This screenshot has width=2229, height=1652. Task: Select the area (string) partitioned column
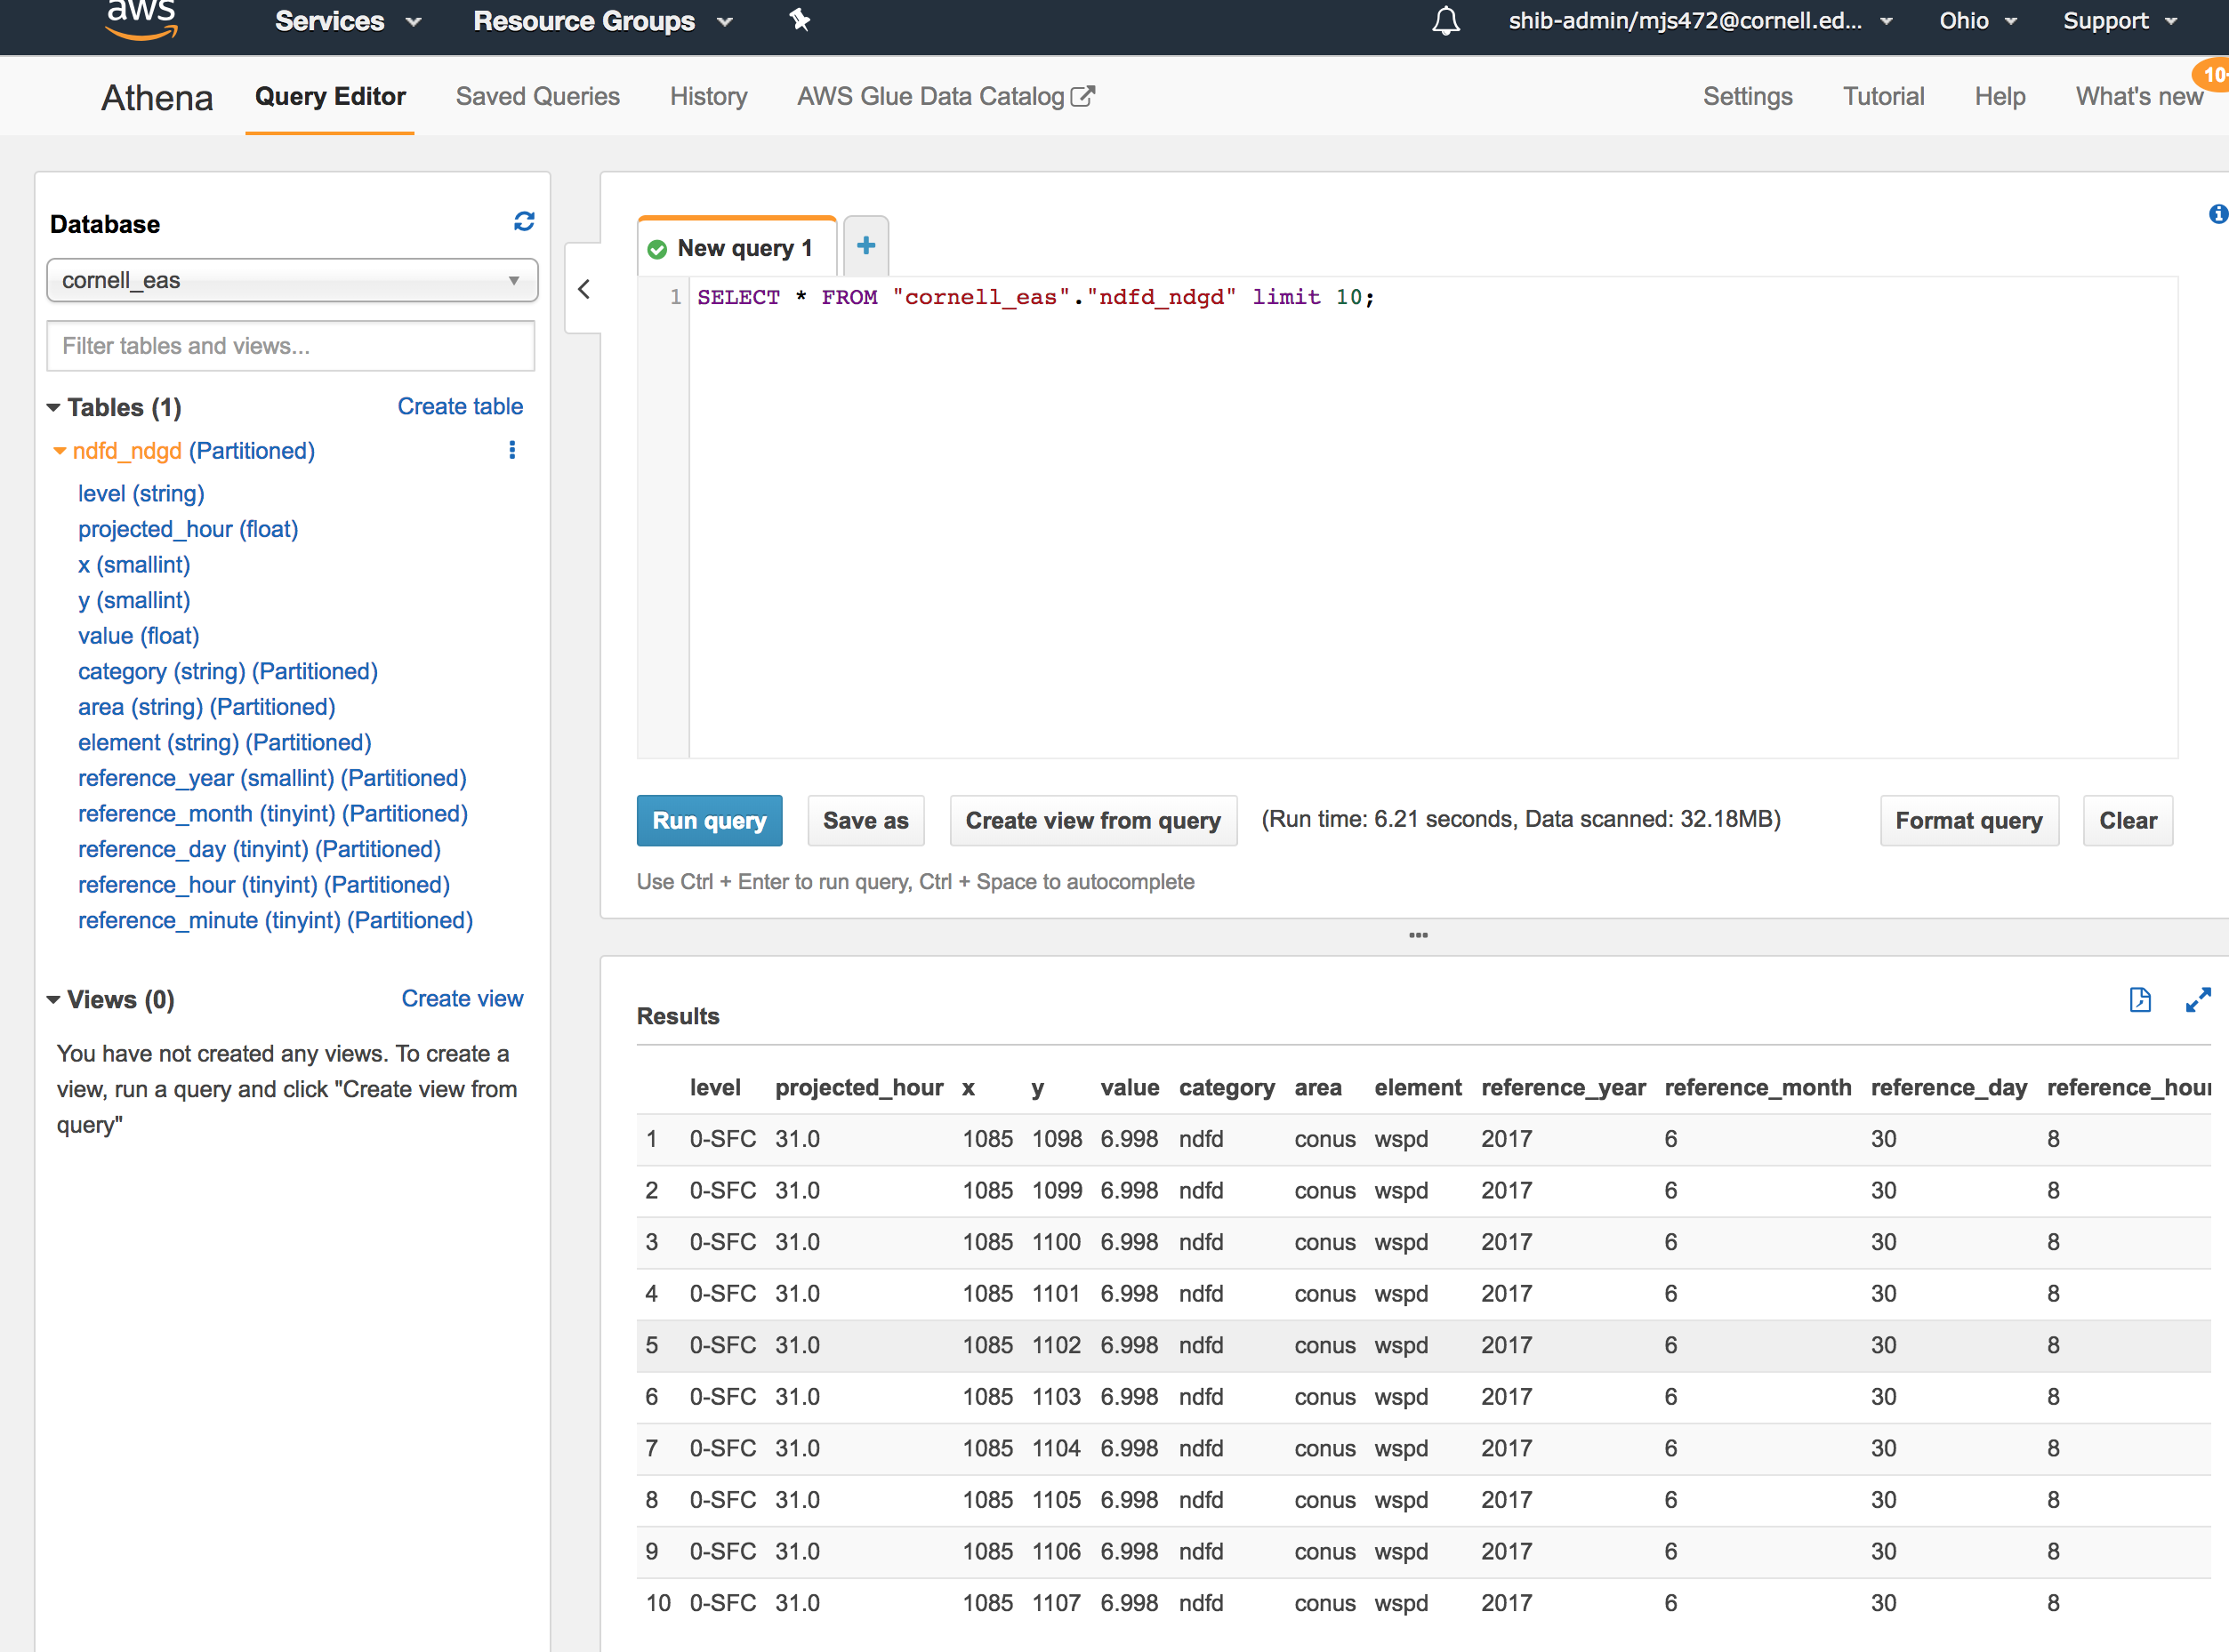pos(207,707)
